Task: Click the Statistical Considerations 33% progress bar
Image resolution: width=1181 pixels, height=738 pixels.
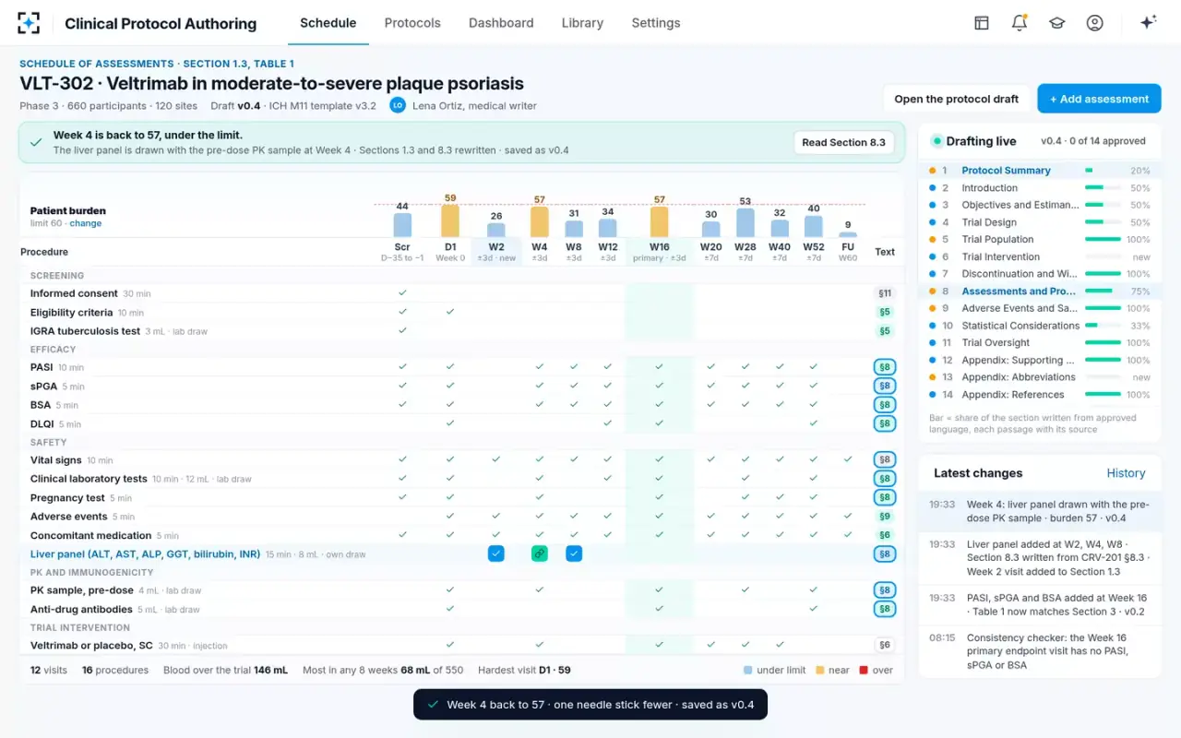Action: (x=1103, y=326)
